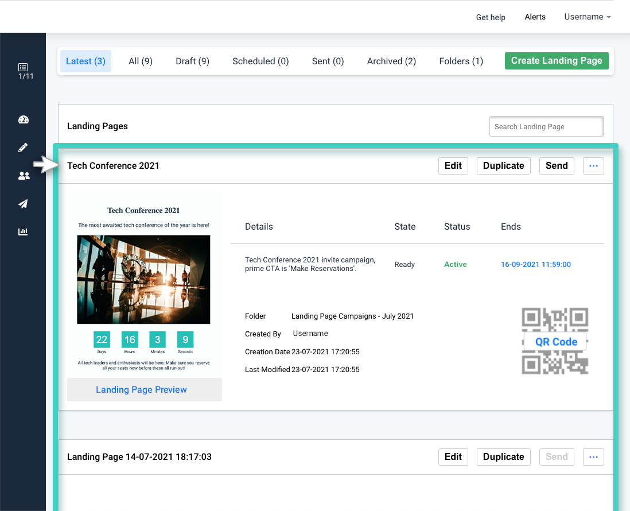
Task: Open more options for Landing Page 14-07-2021
Action: 593,456
